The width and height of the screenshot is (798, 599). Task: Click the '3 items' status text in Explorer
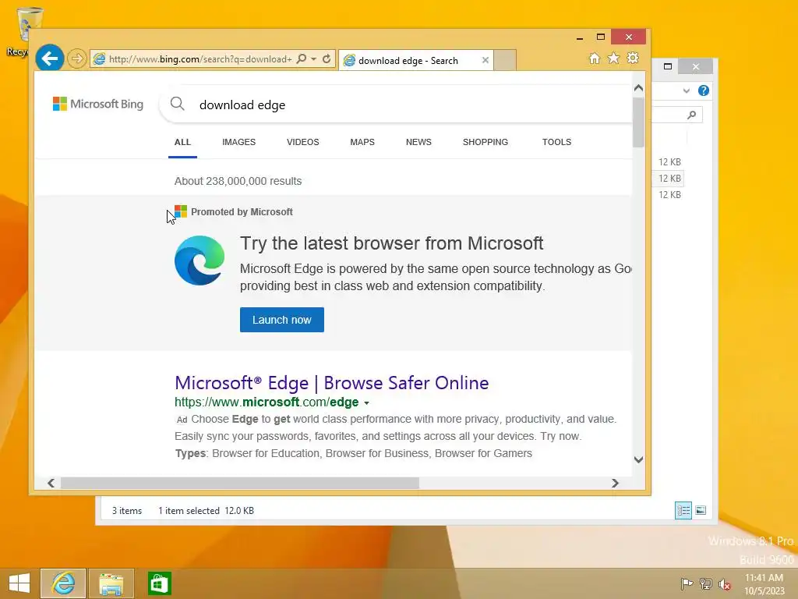click(x=127, y=511)
